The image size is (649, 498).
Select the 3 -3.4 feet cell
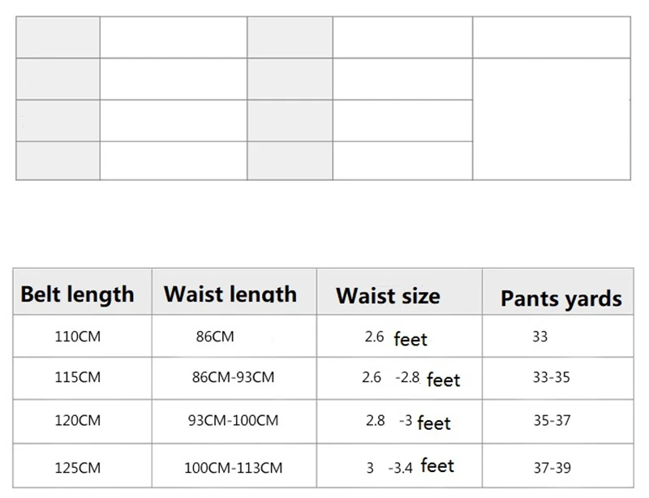399,466
